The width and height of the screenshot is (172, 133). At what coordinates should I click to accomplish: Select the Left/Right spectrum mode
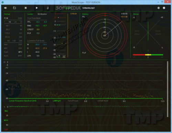tap(57, 101)
